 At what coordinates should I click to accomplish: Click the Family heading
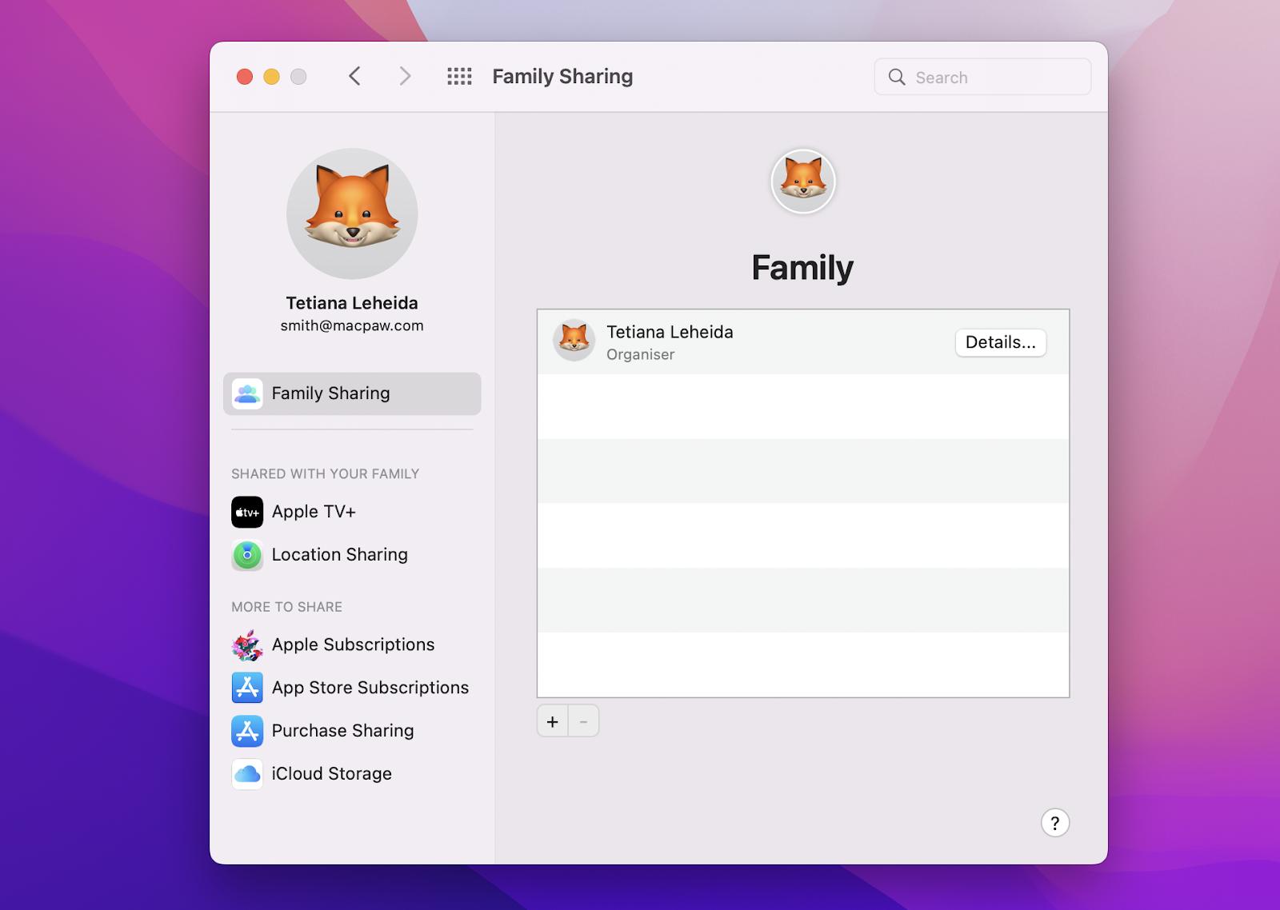[x=802, y=267]
